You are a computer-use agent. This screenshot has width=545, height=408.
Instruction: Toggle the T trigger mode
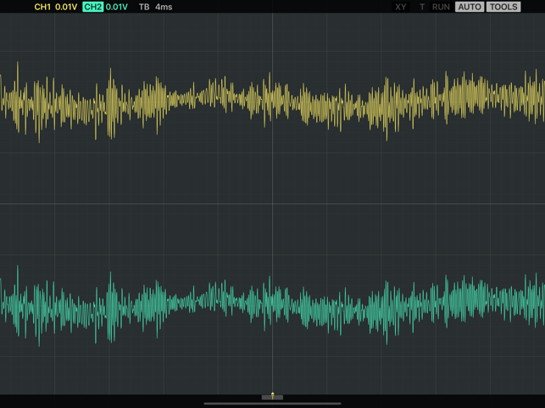point(422,7)
